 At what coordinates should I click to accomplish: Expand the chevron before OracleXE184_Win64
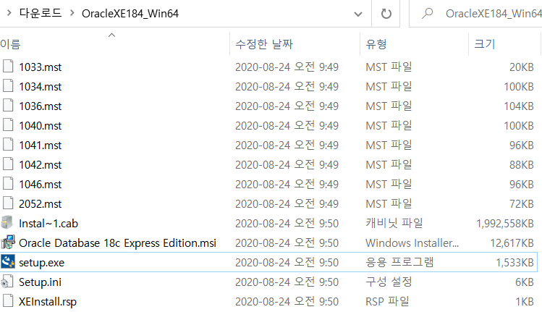[72, 13]
